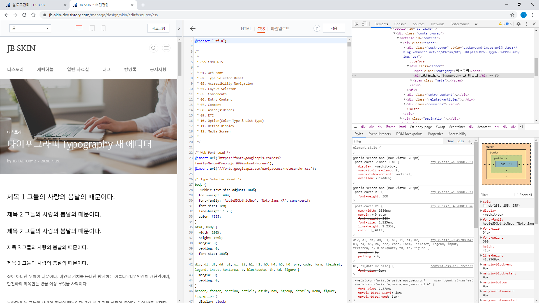Click rgb(255,255,255) computed color swatch
This screenshot has height=303, width=539.
[484, 206]
